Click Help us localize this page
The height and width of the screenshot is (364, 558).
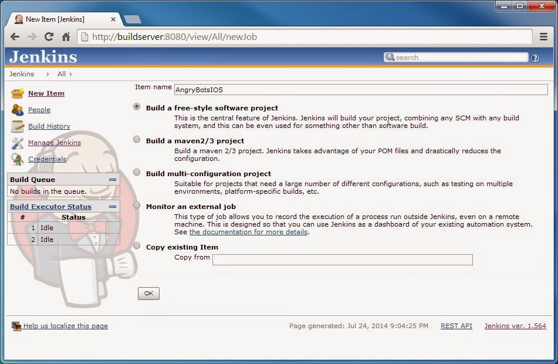[x=66, y=326]
